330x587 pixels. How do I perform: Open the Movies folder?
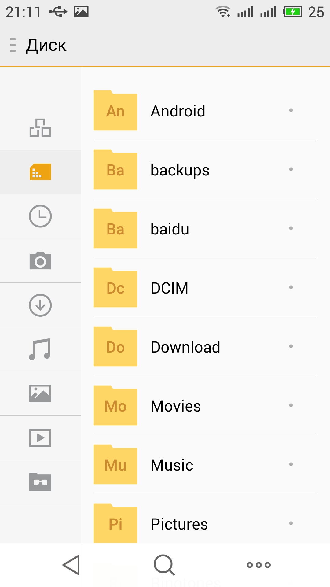click(x=205, y=405)
